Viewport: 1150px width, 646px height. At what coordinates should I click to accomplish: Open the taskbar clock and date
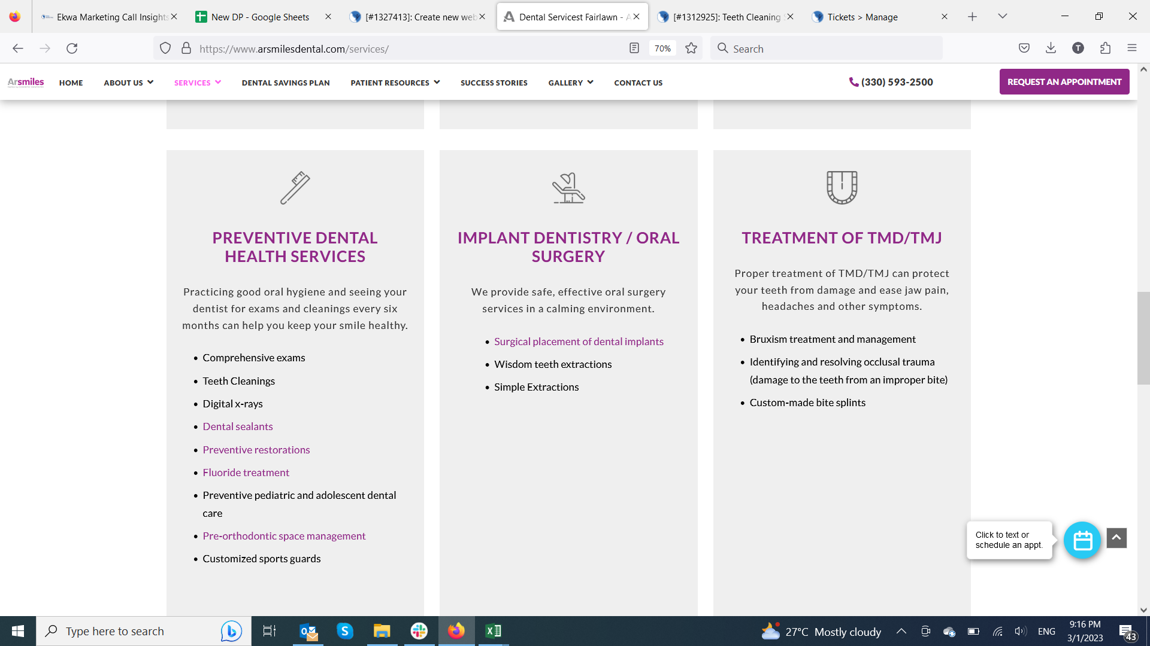1085,631
